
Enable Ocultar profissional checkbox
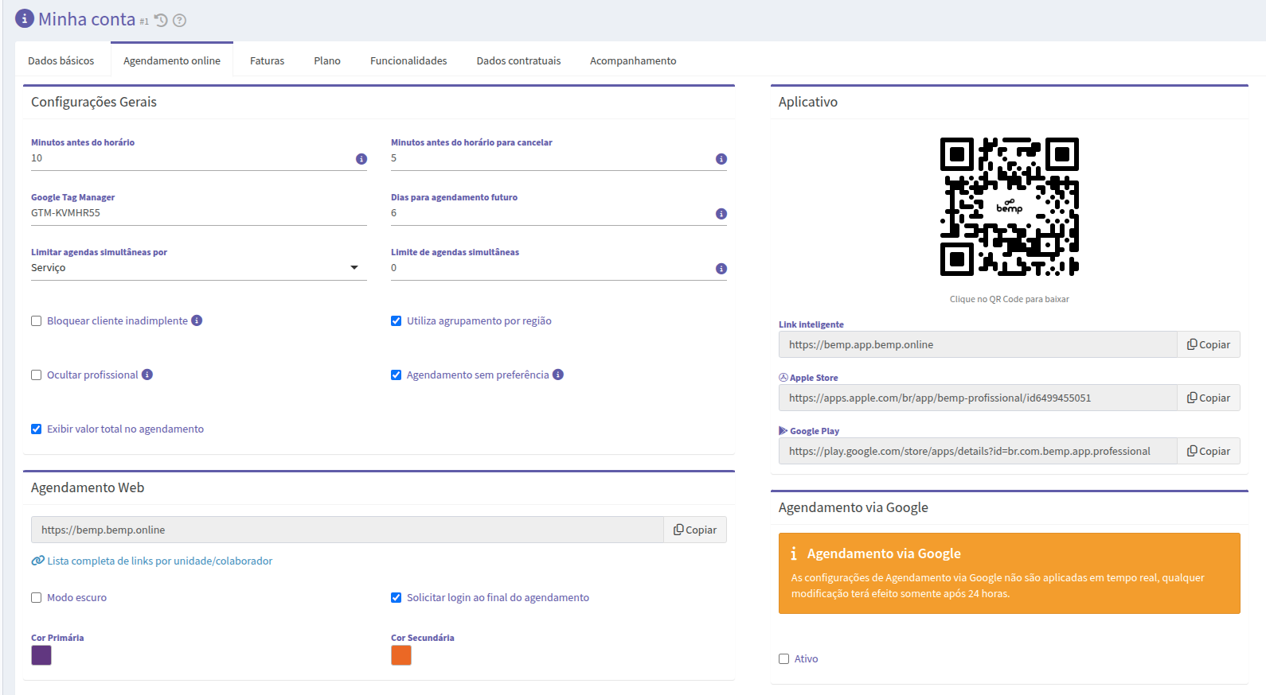coord(37,375)
